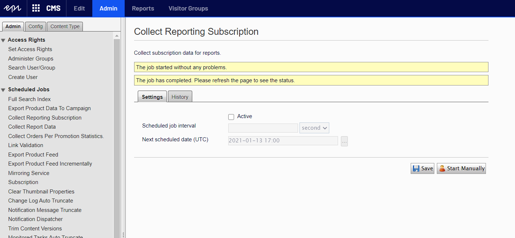This screenshot has width=515, height=238.
Task: Start the job manually
Action: (461, 168)
